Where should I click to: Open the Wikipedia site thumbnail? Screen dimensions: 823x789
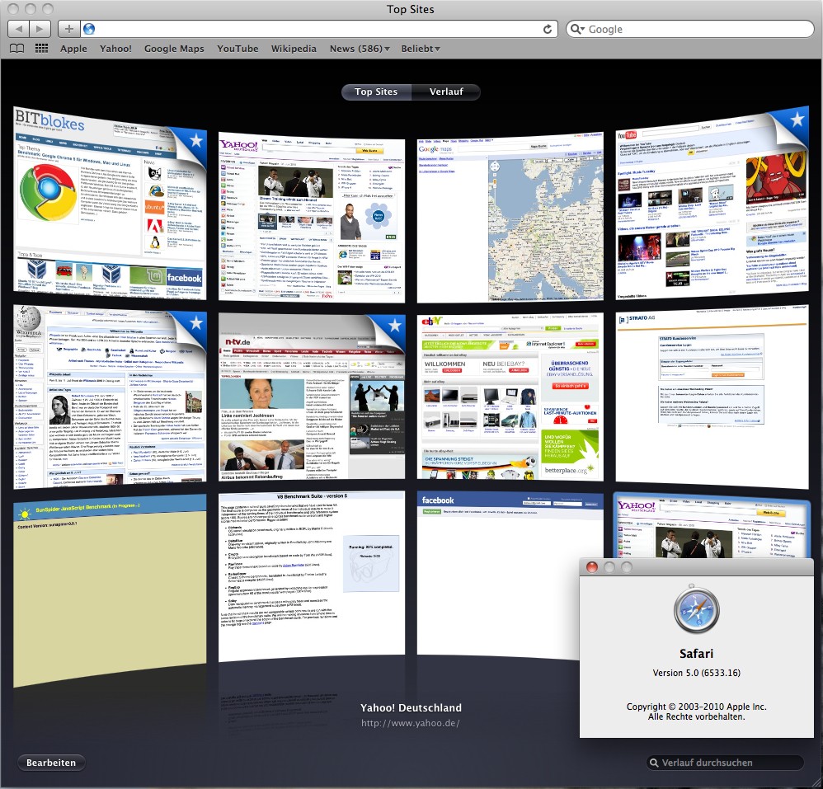(110, 397)
